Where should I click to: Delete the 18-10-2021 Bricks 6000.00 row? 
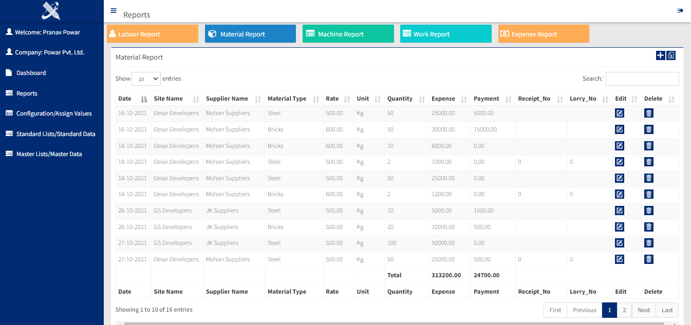coord(649,146)
